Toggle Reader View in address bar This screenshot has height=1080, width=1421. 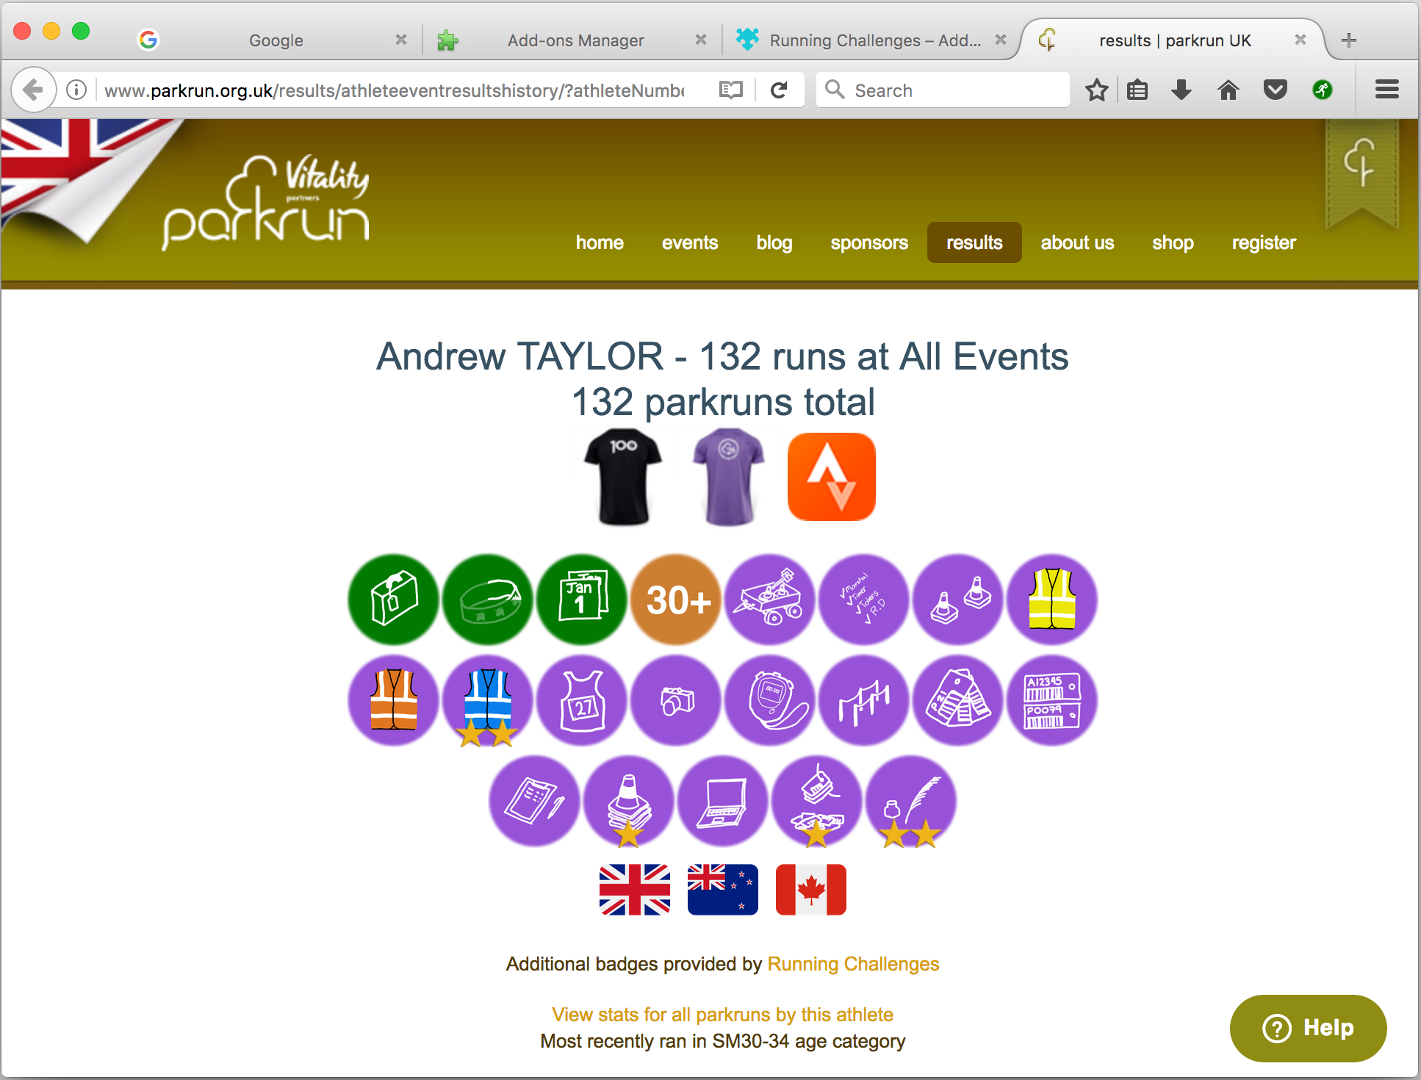coord(731,90)
